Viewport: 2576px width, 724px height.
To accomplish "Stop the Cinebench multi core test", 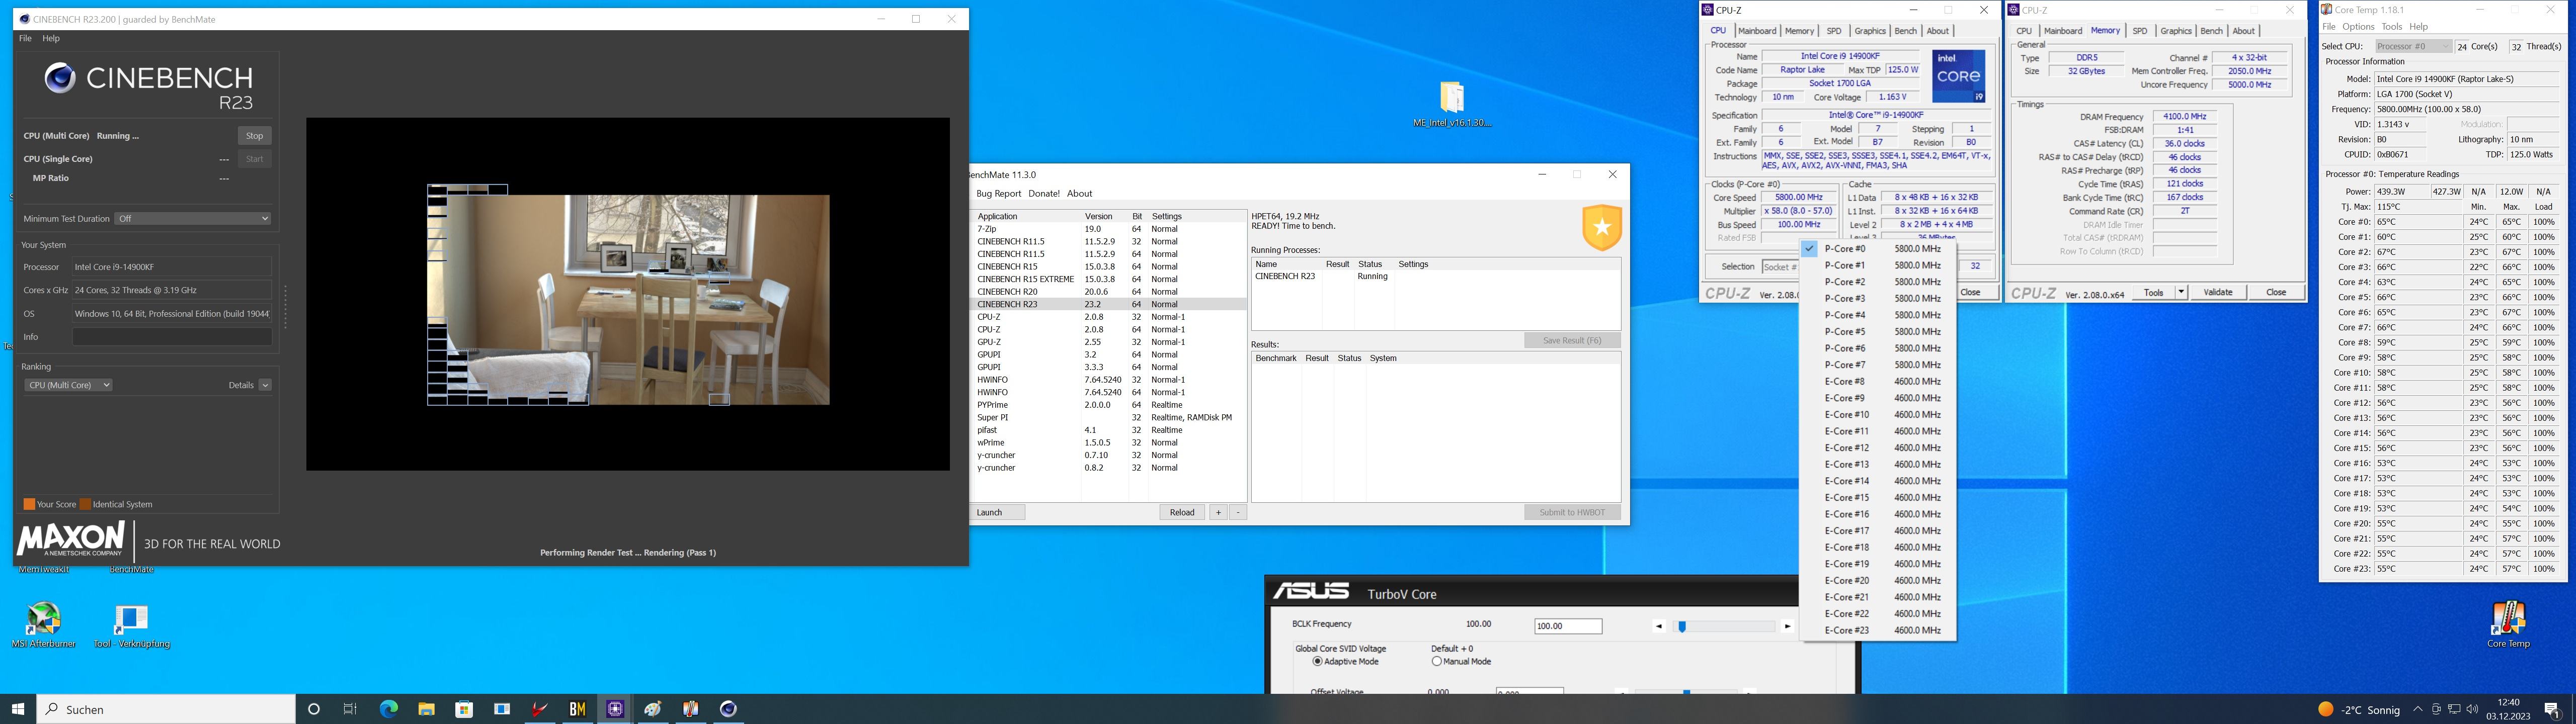I will coord(255,136).
